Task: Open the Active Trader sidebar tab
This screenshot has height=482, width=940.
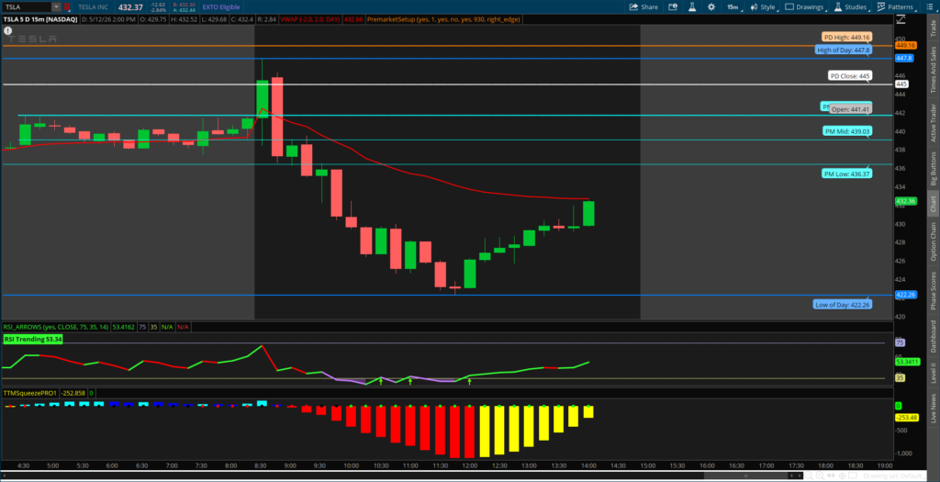Action: (933, 122)
